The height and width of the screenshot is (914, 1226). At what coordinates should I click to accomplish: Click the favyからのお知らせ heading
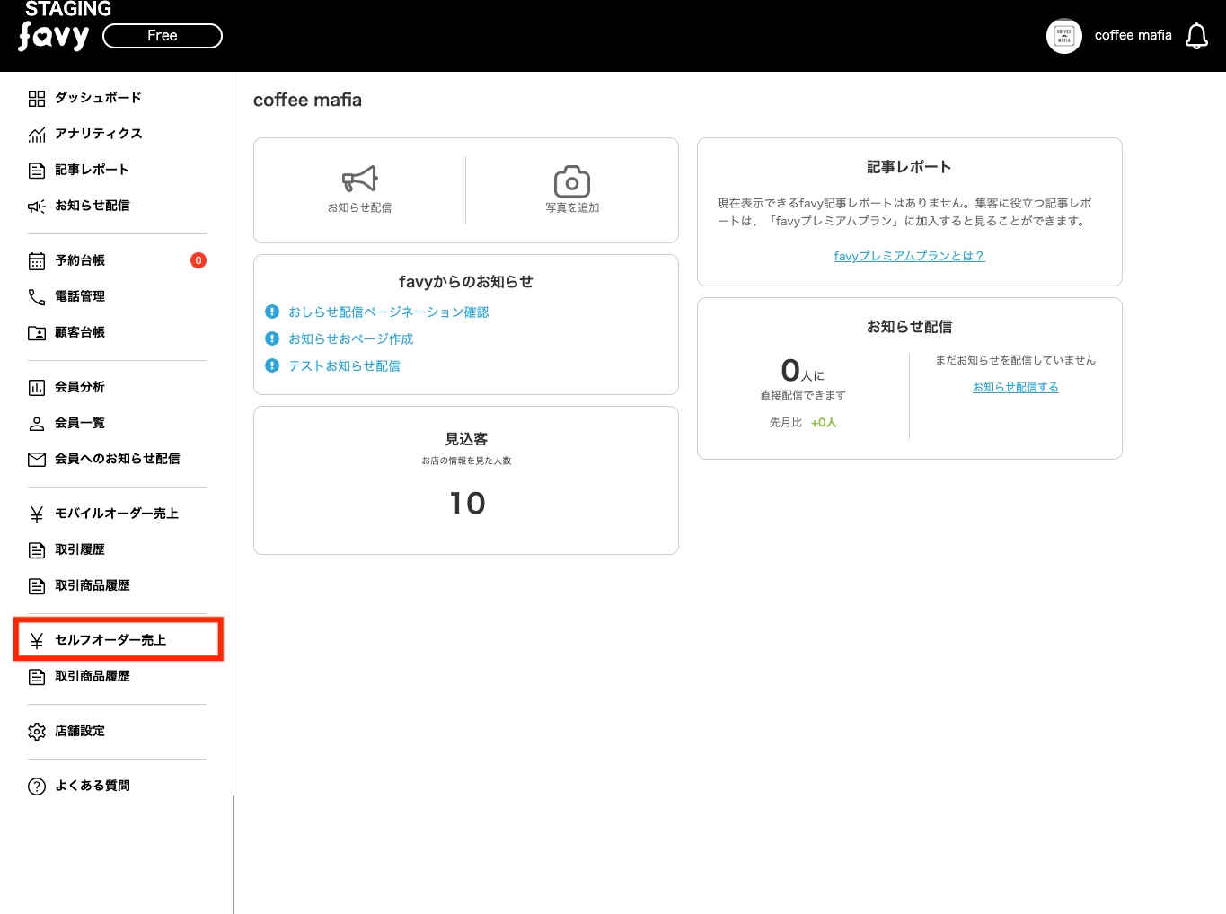[x=466, y=282]
